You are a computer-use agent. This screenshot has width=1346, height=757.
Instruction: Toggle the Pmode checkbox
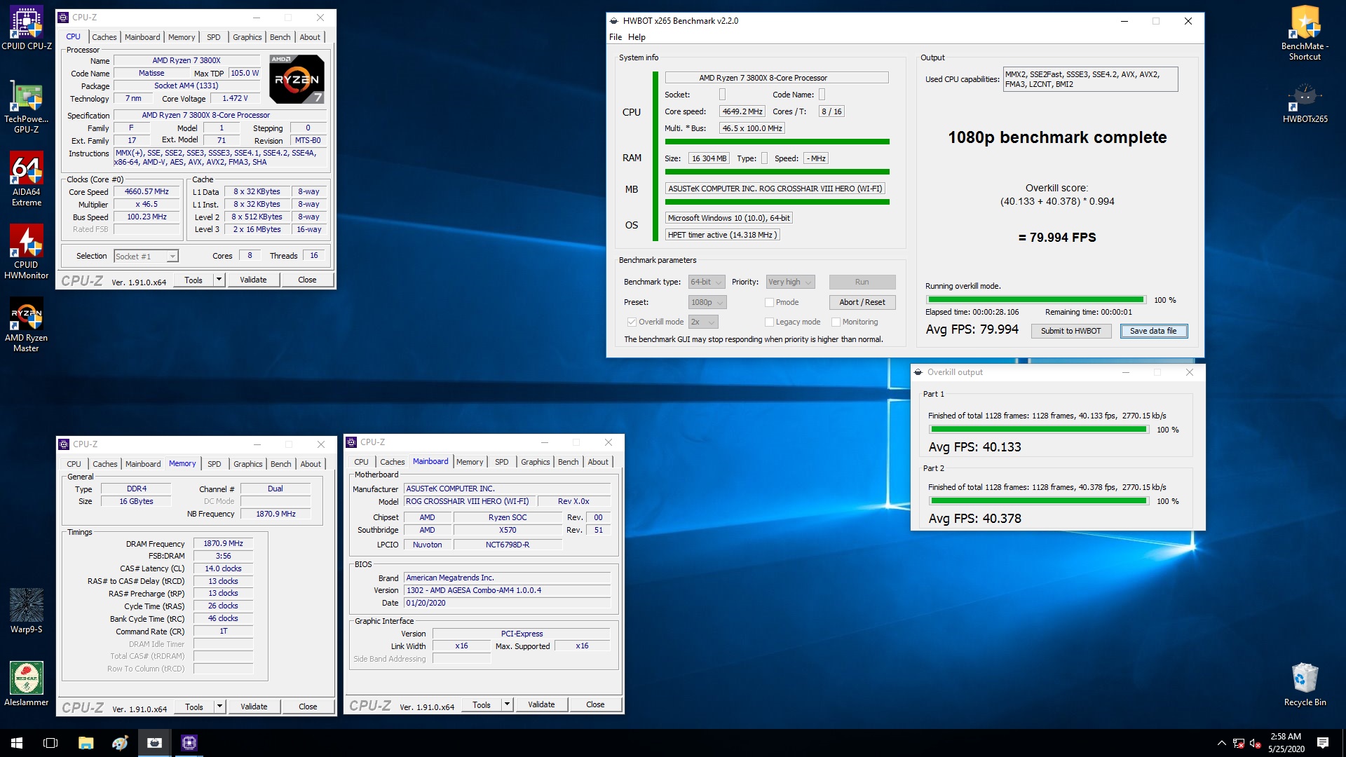tap(769, 302)
